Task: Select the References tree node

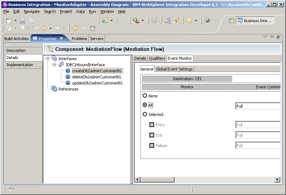Action: (68, 89)
